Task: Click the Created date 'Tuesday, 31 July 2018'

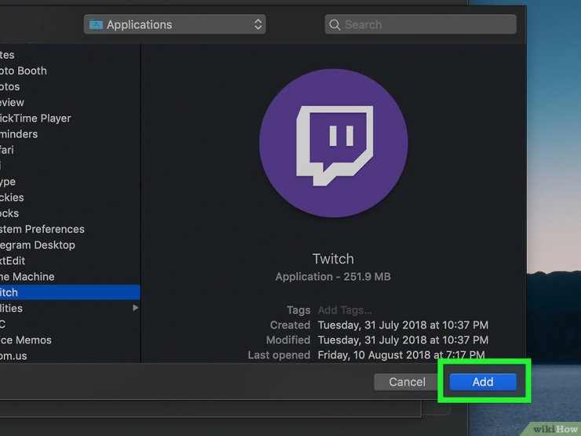Action: coord(403,325)
